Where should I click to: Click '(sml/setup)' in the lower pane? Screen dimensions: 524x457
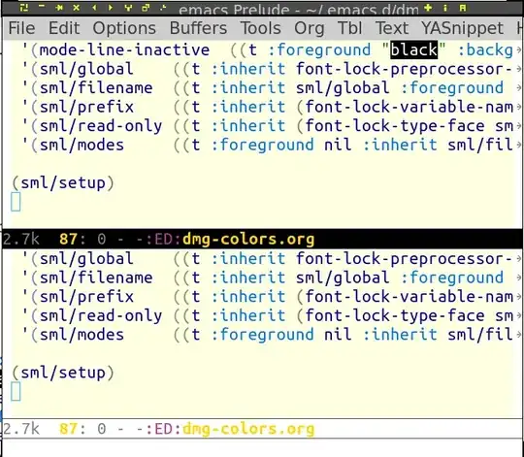coord(63,373)
